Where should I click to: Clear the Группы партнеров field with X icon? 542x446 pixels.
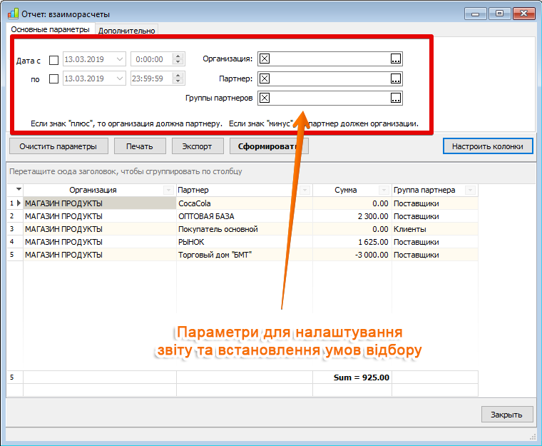(265, 98)
